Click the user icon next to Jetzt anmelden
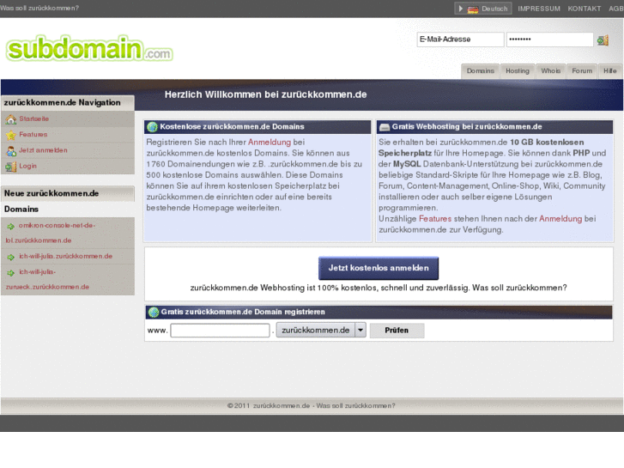 point(11,151)
